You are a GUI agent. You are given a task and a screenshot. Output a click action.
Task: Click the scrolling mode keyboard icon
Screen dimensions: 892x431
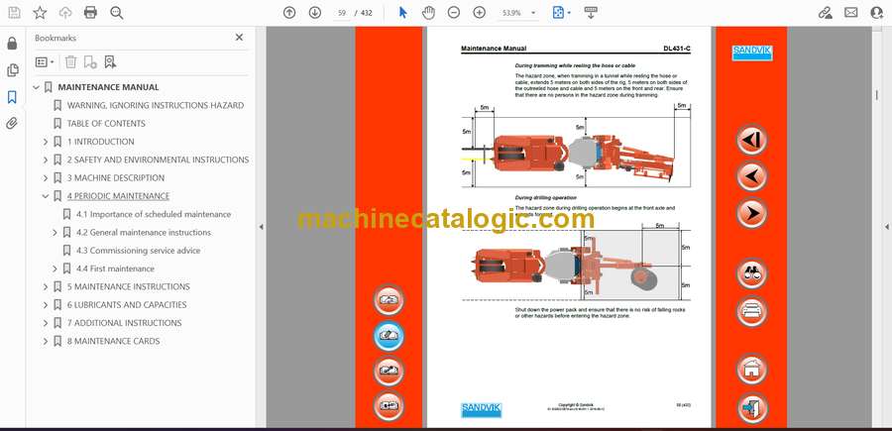(591, 13)
